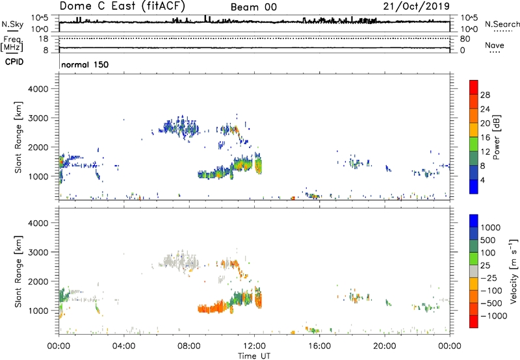The image size is (520, 360).
Task: Click the "2000" tick of the velocity panel
Action: point(38,281)
